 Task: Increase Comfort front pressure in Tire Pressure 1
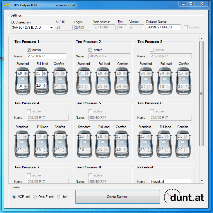[x=63, y=72]
